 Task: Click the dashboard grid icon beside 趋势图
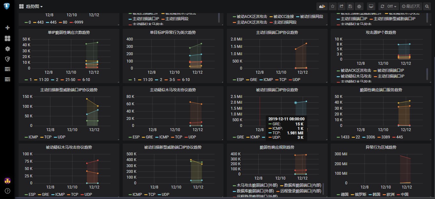21,6
